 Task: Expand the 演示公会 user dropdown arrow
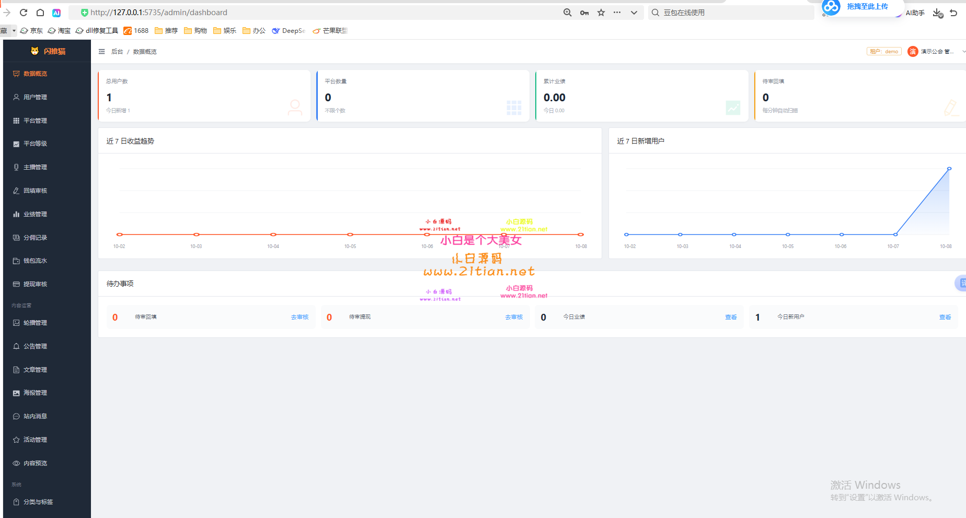point(964,51)
